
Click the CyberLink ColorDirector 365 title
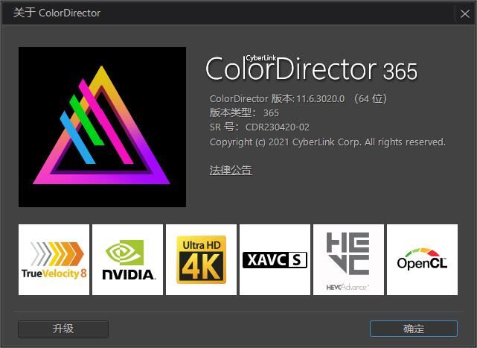312,69
